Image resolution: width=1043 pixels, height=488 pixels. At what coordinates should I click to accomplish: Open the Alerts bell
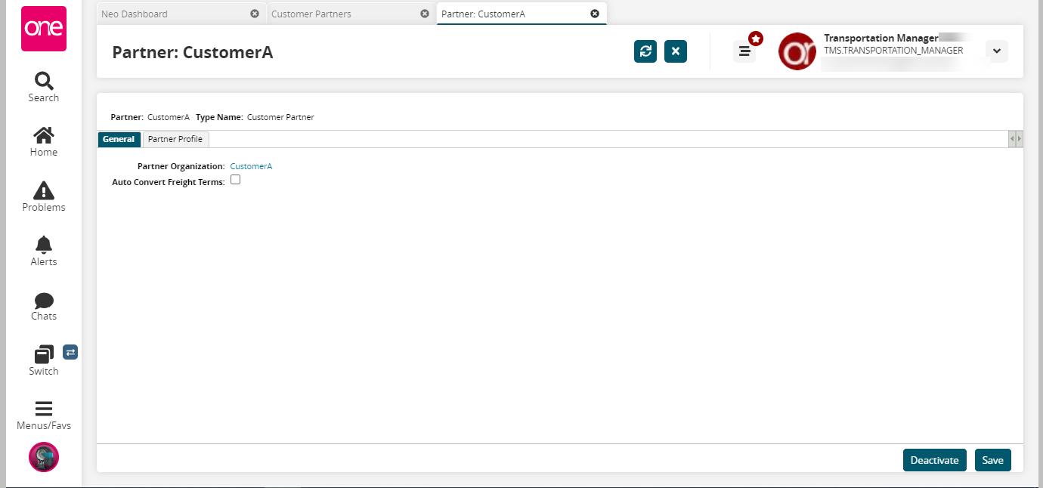tap(44, 252)
